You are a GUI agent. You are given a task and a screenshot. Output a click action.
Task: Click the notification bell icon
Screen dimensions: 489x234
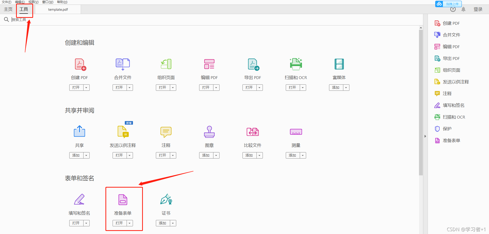[x=463, y=9]
